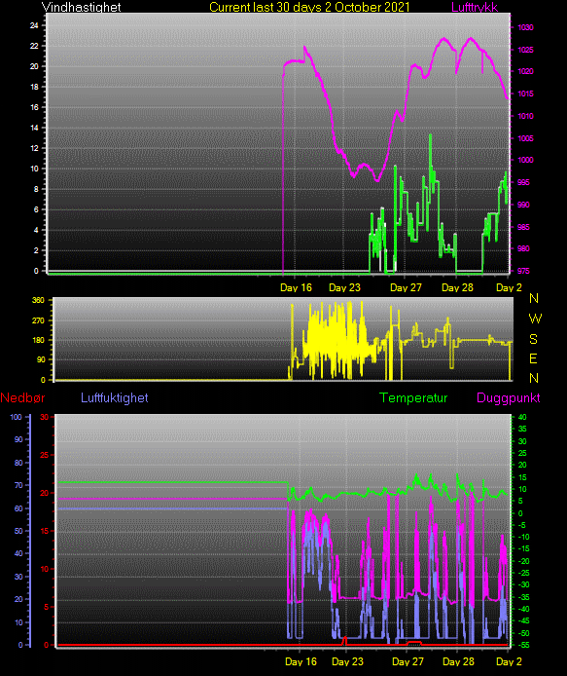
Task: Select the Day 28 marker on wind chart
Action: tap(457, 287)
